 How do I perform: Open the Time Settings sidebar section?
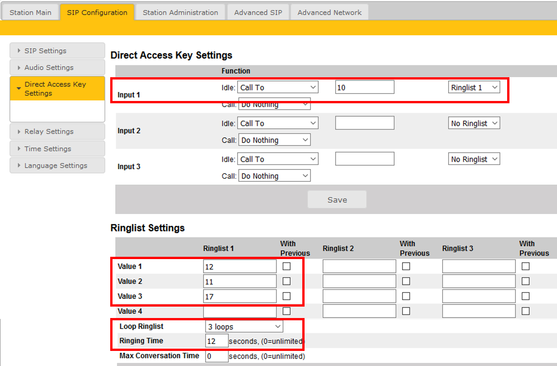click(57, 149)
